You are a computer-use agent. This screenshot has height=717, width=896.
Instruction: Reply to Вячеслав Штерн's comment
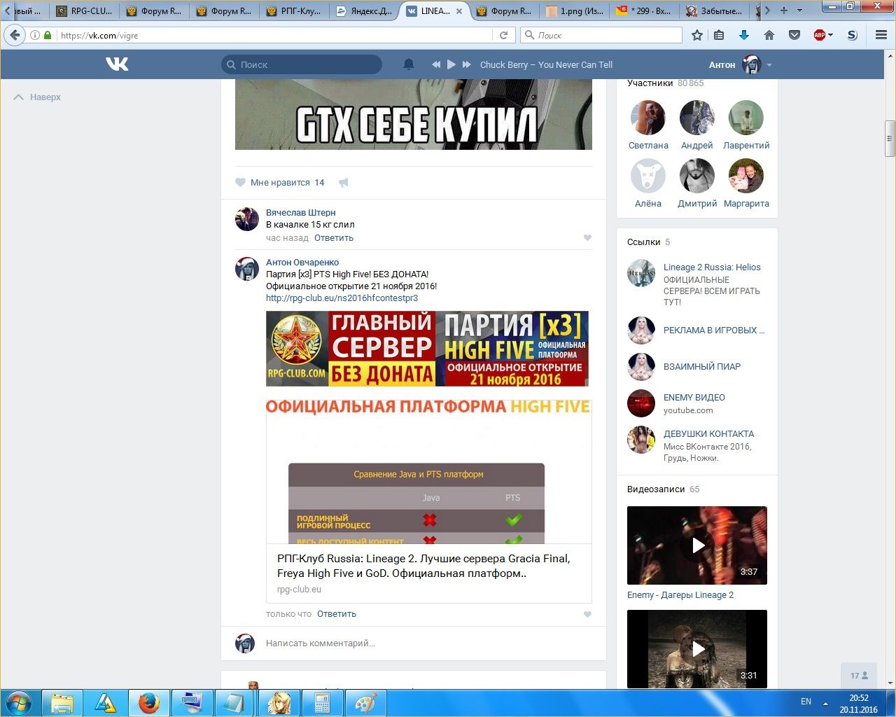point(334,238)
